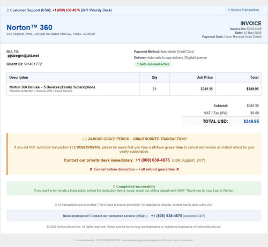Viewport: 268px width, 247px height.
Task: Click the bold $349.95 in the Total column
Action: [x=252, y=89]
